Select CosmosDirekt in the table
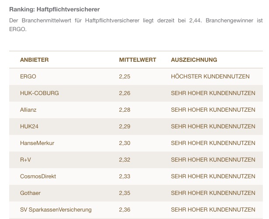The width and height of the screenshot is (269, 219). tap(38, 177)
